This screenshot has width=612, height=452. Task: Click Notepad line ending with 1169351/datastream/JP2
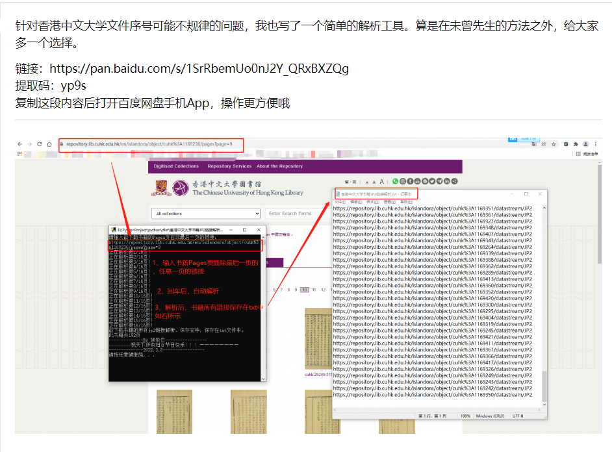pyautogui.click(x=433, y=208)
